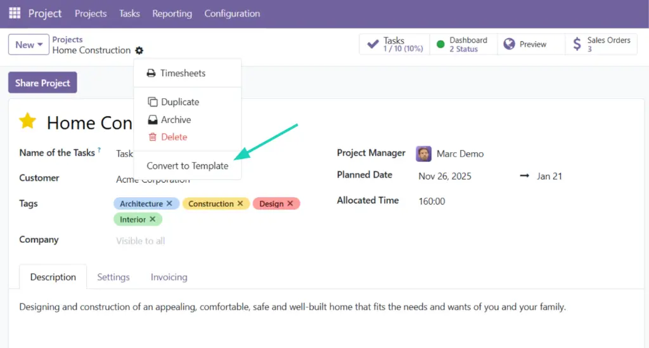The height and width of the screenshot is (348, 649).
Task: Click the Home Construction project title field
Action: 89,123
